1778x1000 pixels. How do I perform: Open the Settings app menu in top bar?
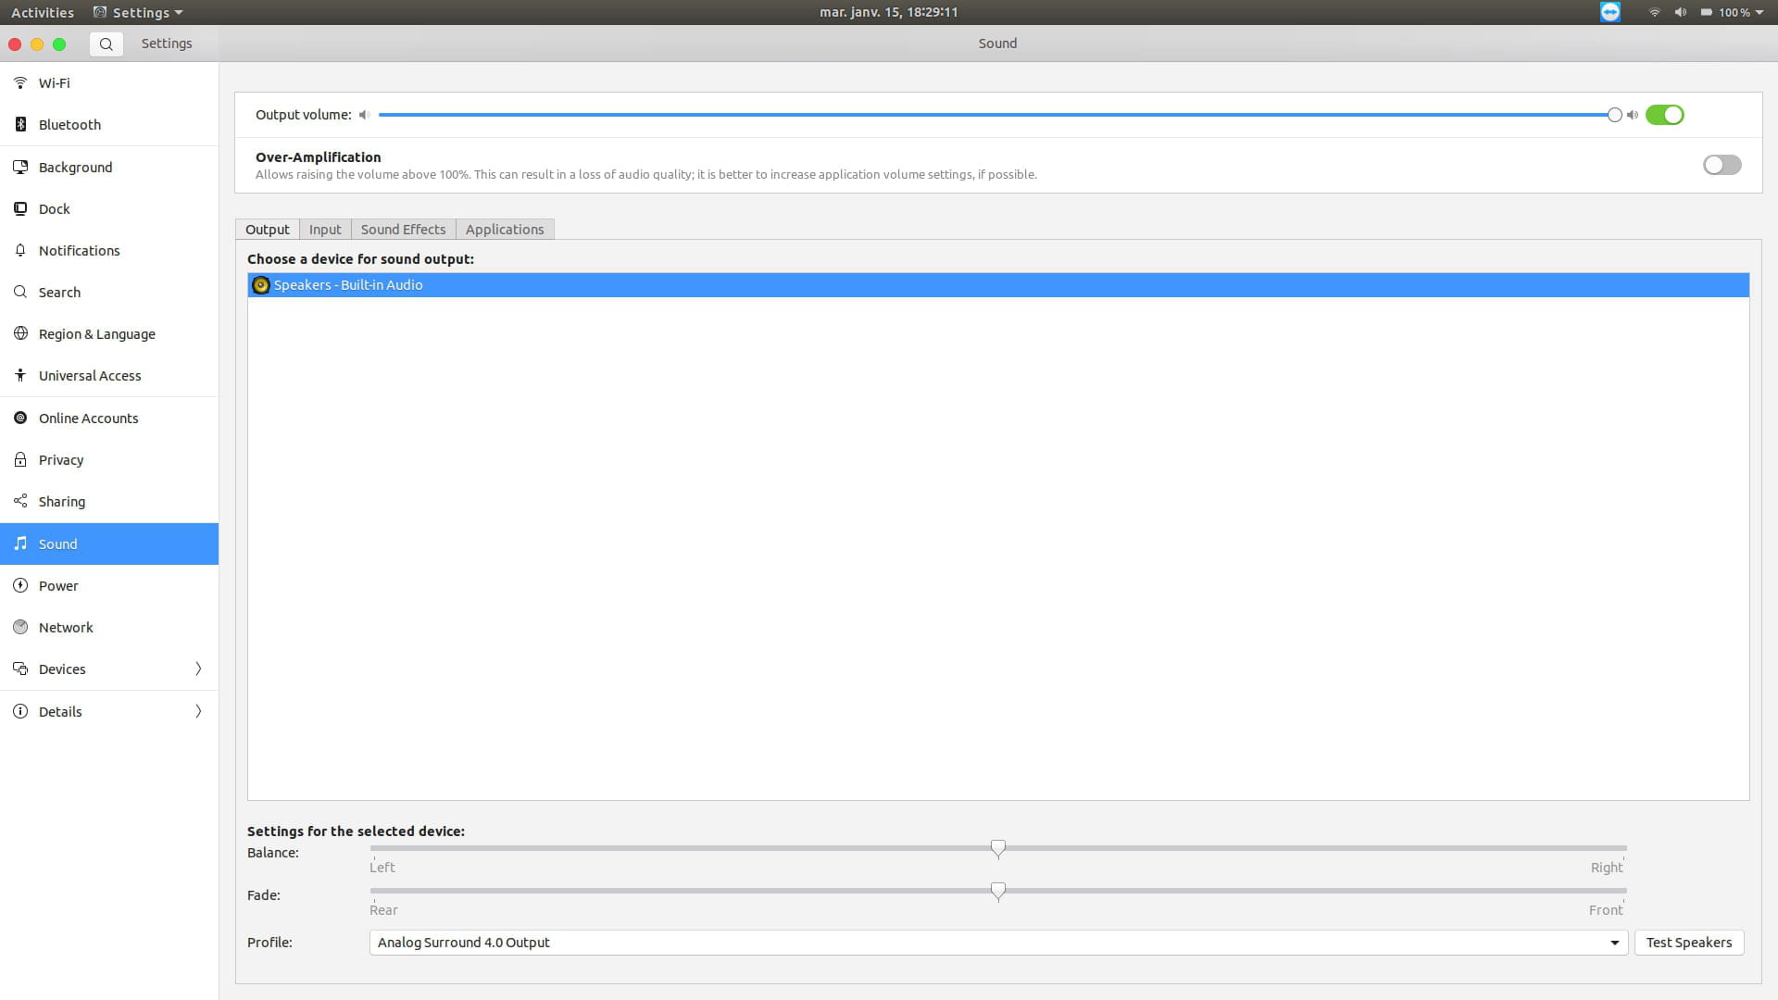pos(139,12)
